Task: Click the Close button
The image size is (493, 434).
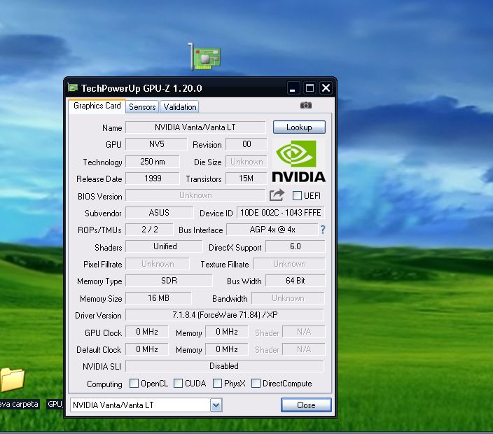Action: [306, 405]
